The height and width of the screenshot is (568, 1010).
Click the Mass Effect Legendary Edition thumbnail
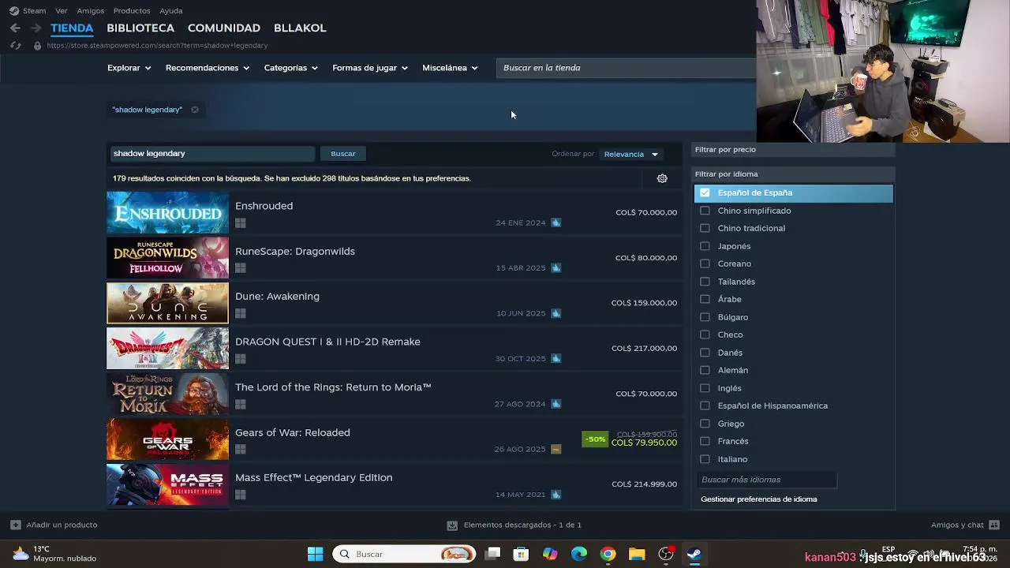[167, 484]
